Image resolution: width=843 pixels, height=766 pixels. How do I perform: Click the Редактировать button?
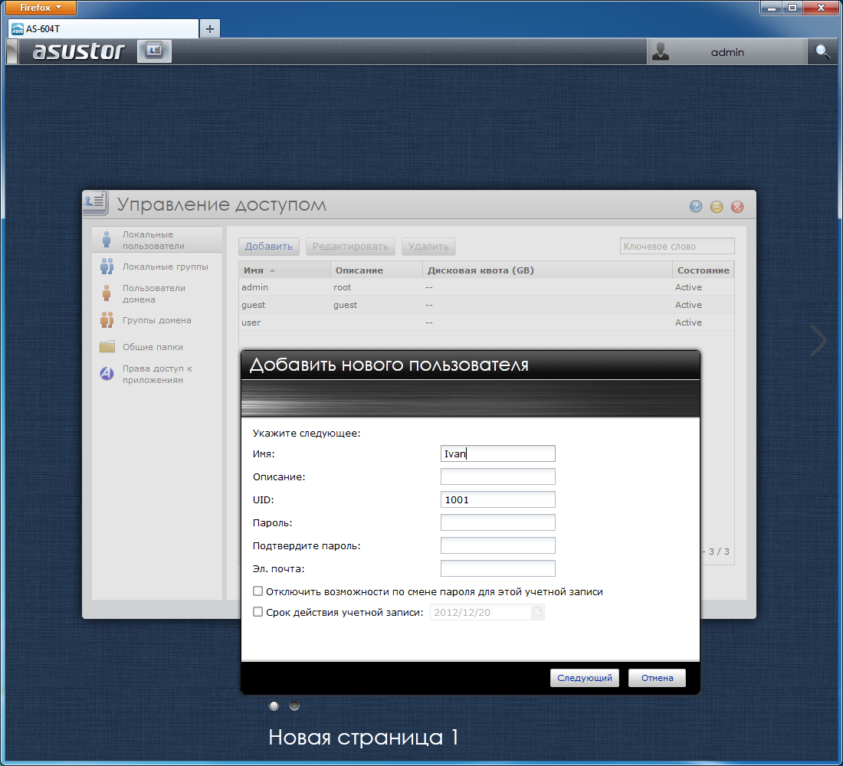click(350, 247)
